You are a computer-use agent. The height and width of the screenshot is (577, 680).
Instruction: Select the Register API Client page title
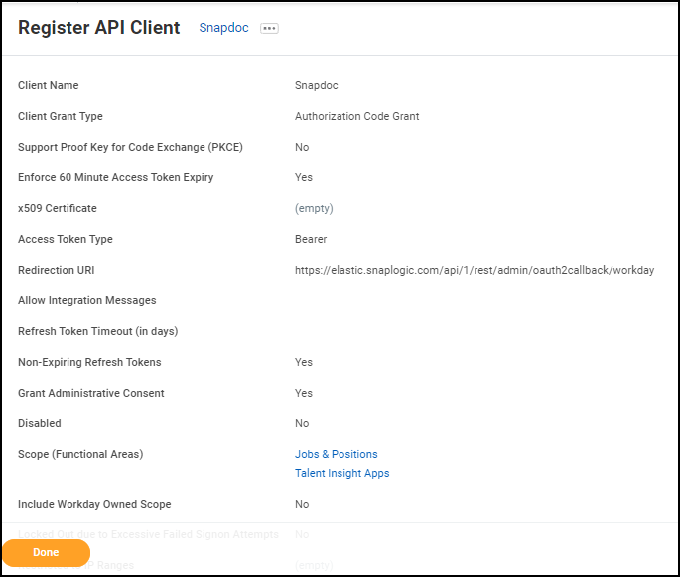(x=99, y=28)
